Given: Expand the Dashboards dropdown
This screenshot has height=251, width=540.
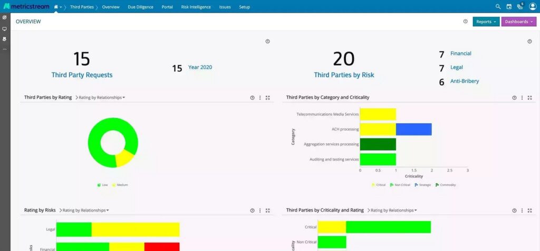Looking at the screenshot, I should point(519,22).
